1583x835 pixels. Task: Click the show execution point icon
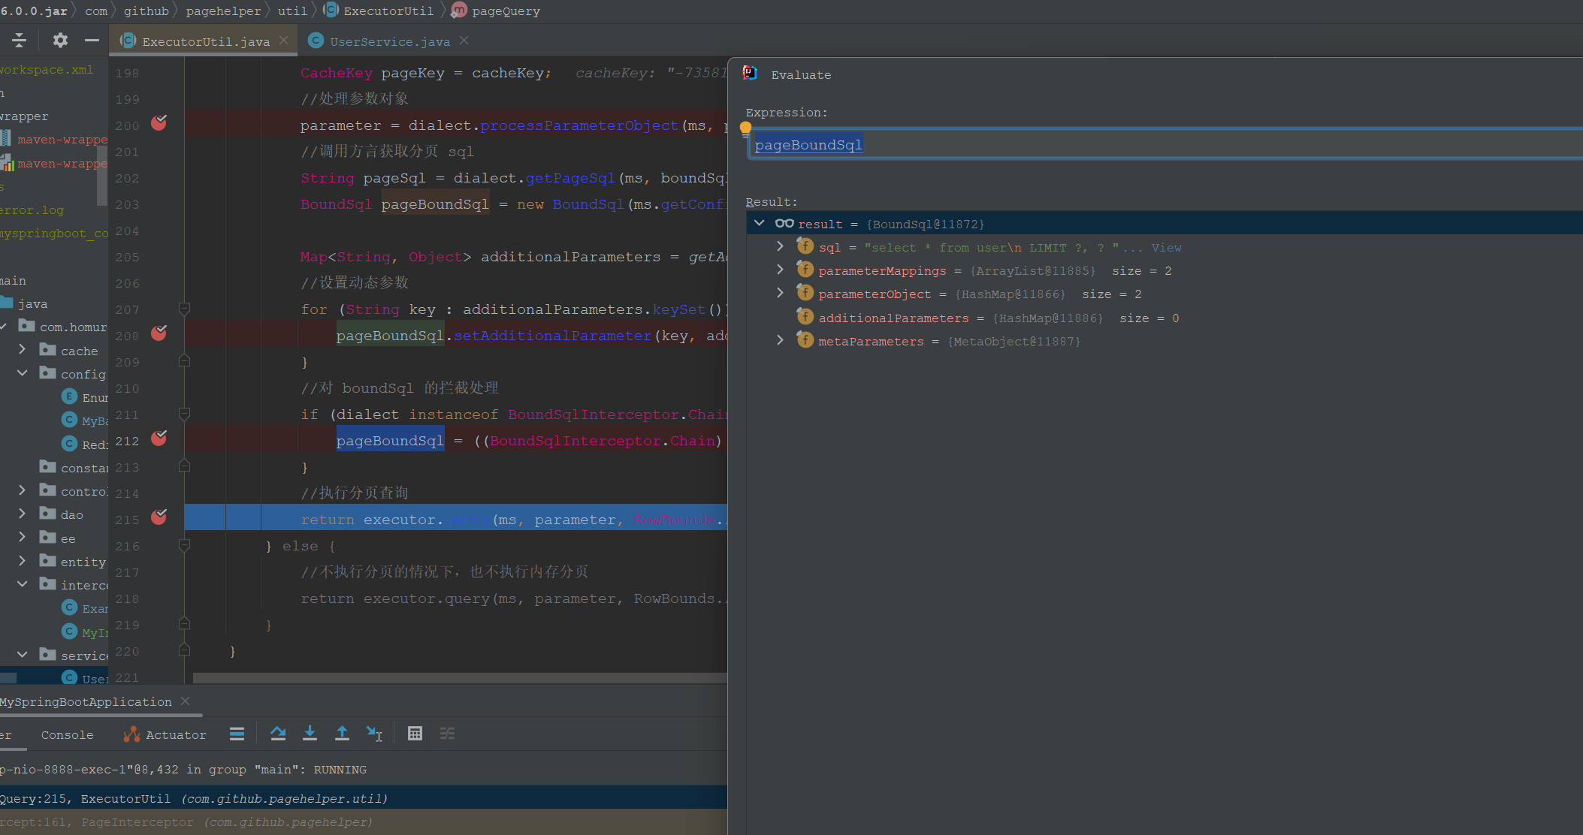tap(237, 734)
